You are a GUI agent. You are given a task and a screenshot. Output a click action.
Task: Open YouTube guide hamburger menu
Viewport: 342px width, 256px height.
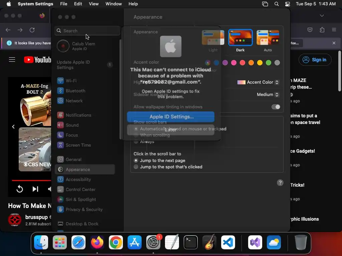(x=12, y=60)
